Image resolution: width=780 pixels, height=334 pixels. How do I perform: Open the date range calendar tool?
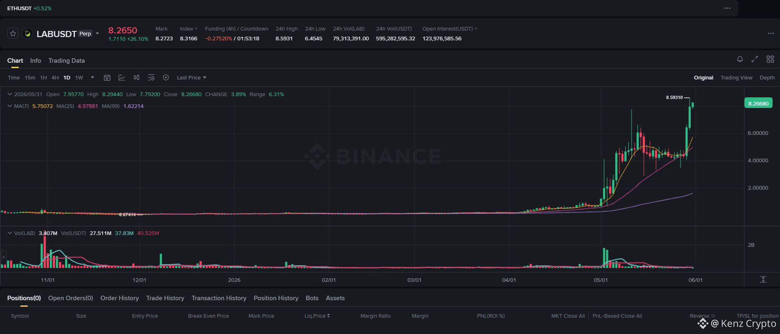point(107,77)
